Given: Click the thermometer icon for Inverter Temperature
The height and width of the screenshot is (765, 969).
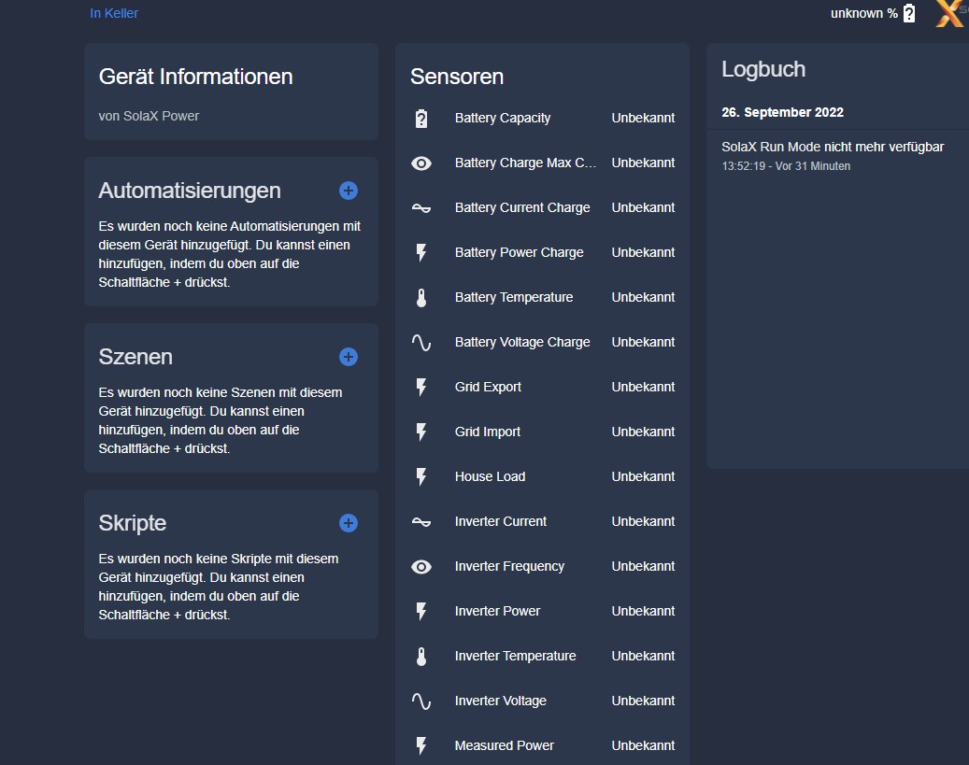Looking at the screenshot, I should pyautogui.click(x=420, y=657).
